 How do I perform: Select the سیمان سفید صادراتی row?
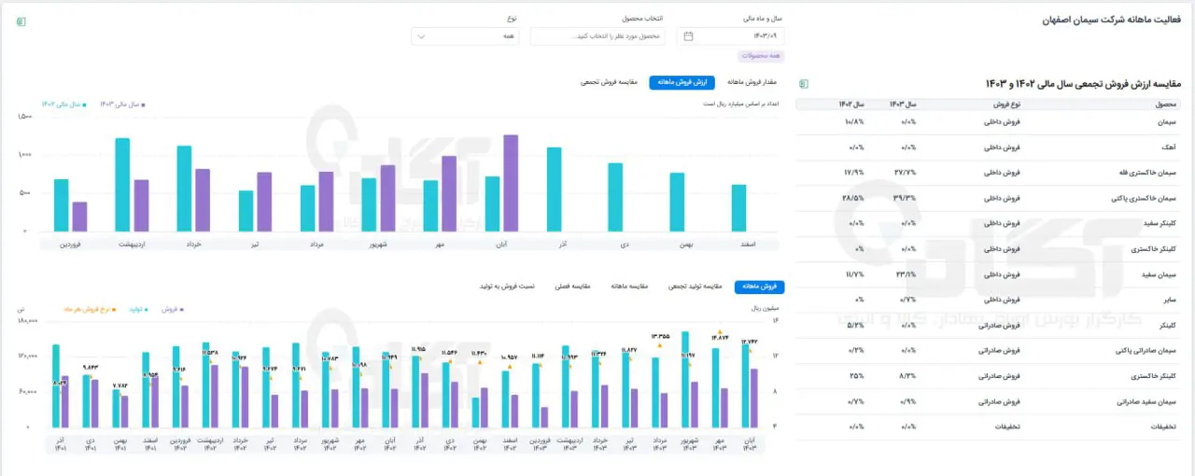990,401
